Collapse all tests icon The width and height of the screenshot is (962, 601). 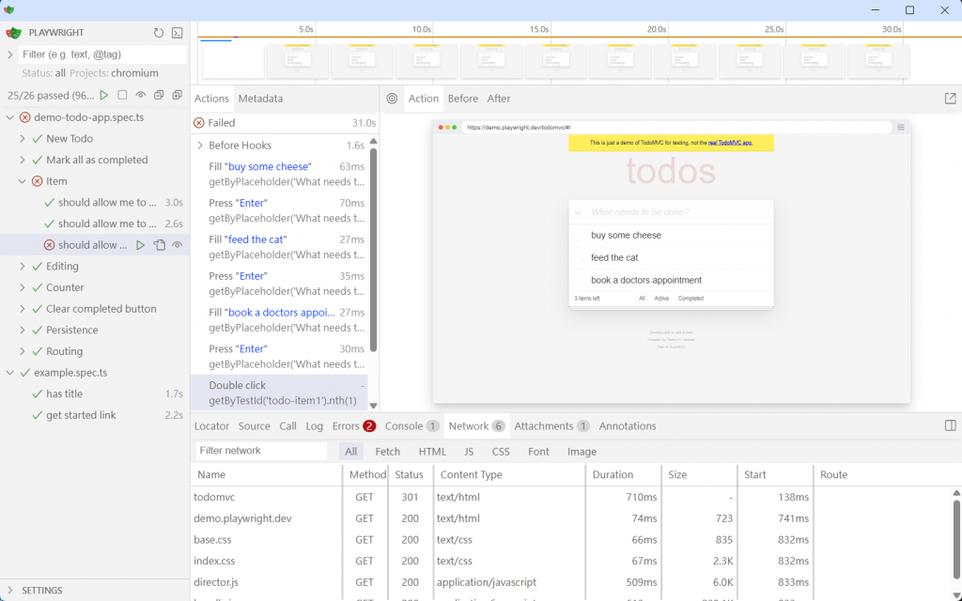point(159,95)
